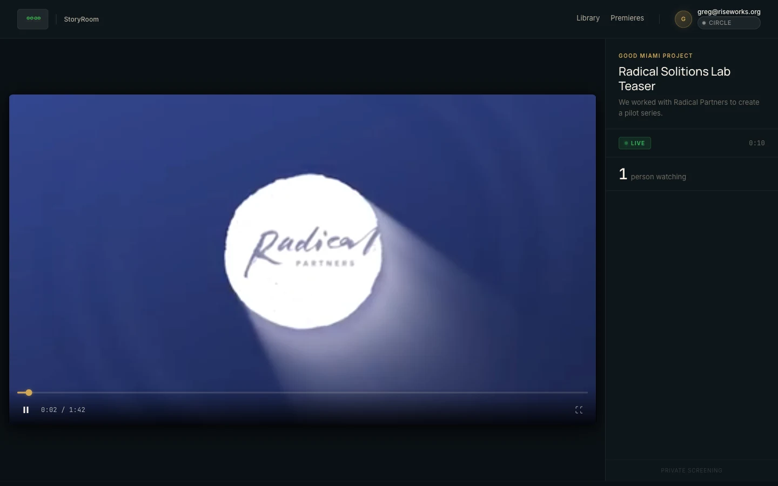Click the user avatar with letter G

pos(683,19)
